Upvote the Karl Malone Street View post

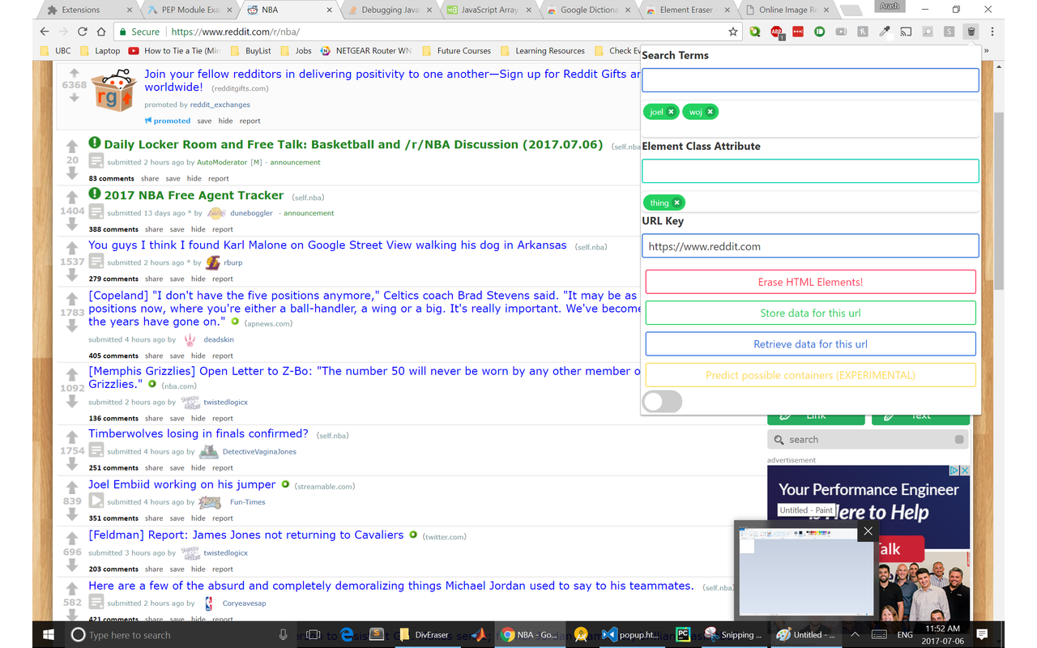[72, 248]
